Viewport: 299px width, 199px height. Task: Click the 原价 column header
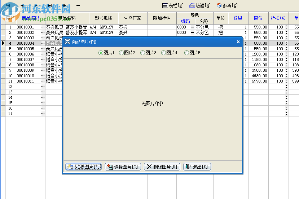pyautogui.click(x=258, y=18)
